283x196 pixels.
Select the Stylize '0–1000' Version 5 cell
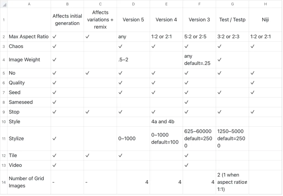[x=133, y=139]
